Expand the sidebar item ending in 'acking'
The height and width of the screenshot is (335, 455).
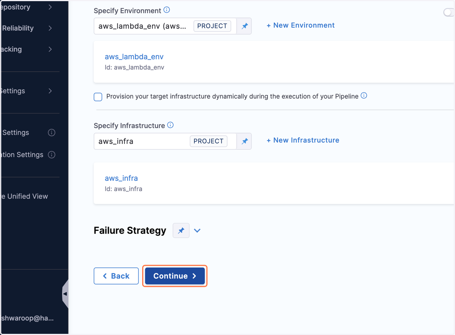tap(50, 49)
